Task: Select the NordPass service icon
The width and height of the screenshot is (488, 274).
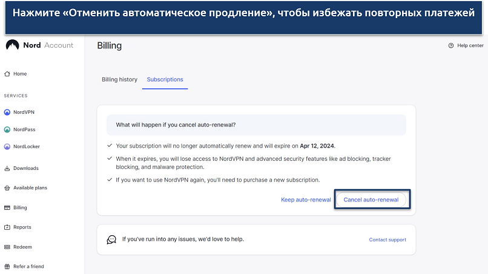Action: (7, 129)
